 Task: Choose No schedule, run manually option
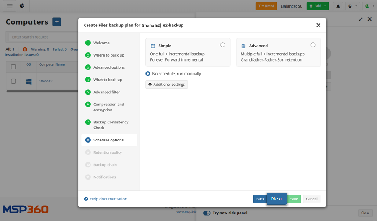(x=148, y=74)
